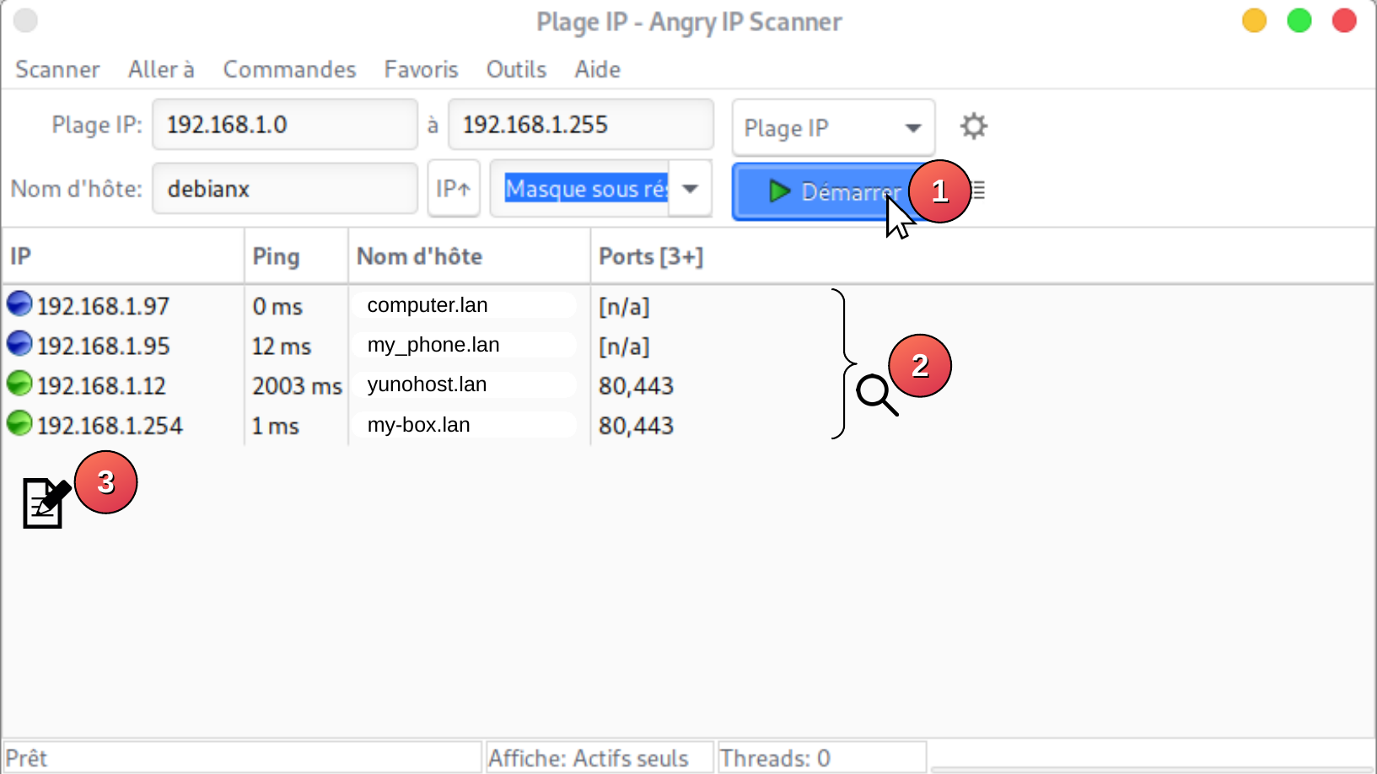The image size is (1377, 774).
Task: Select the blue status icon for 192.168.1.97
Action: click(x=19, y=304)
